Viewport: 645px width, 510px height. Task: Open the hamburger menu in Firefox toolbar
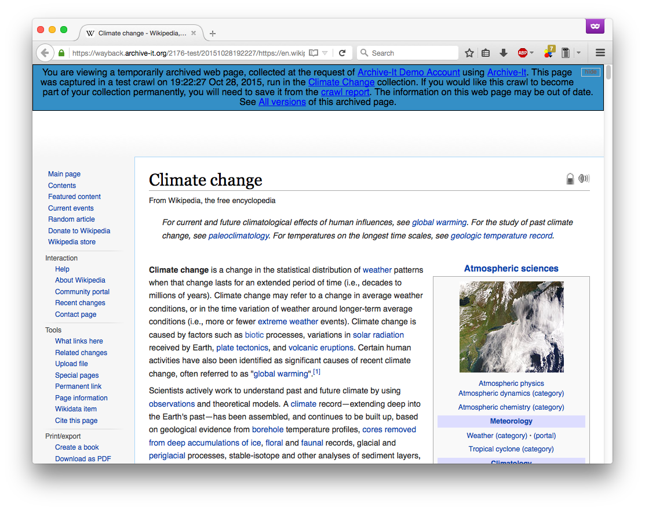600,53
